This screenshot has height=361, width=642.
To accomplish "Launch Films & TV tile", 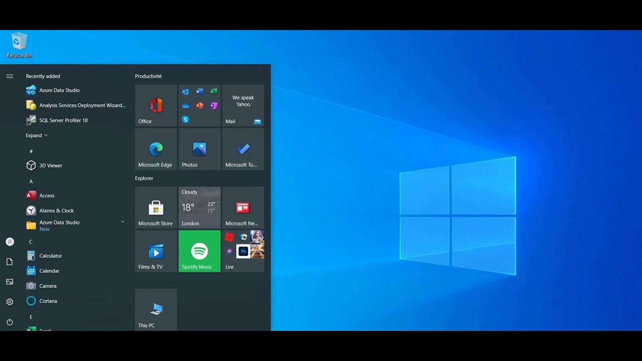I will pos(156,251).
